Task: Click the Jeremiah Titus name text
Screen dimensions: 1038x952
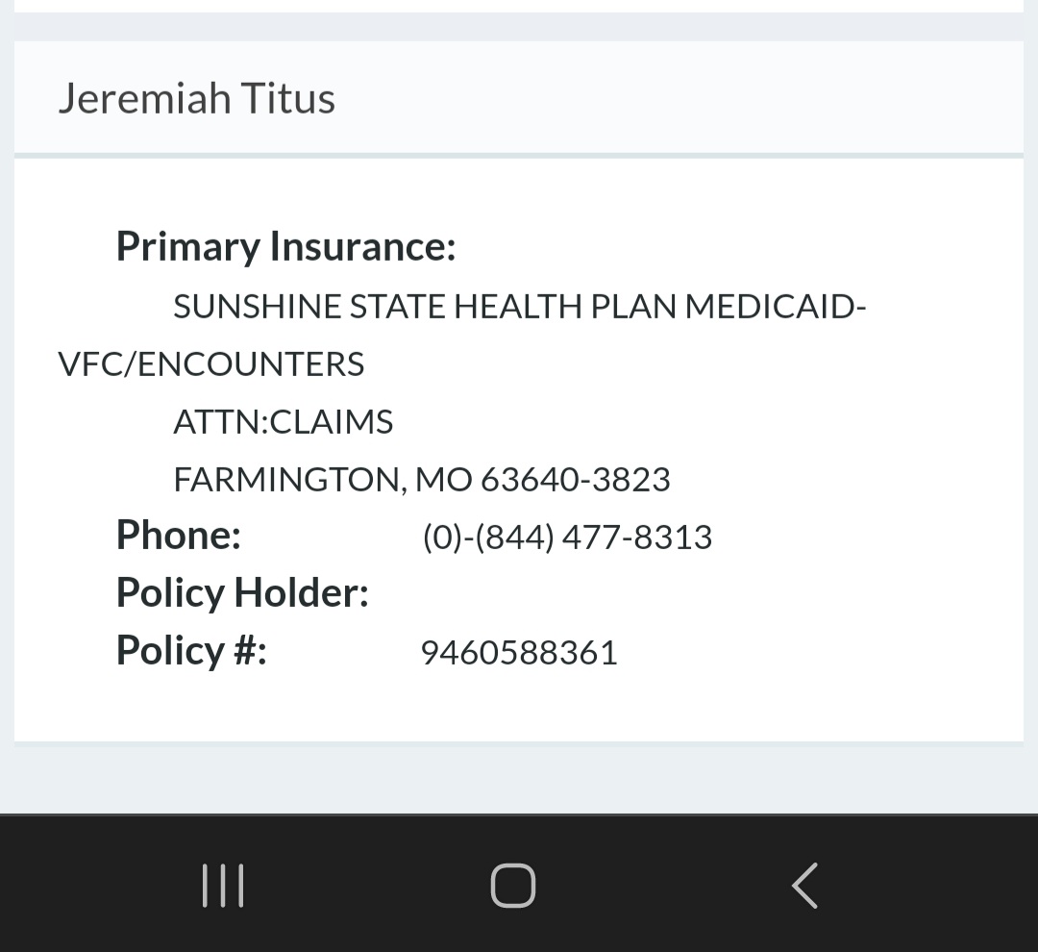Action: coord(197,99)
